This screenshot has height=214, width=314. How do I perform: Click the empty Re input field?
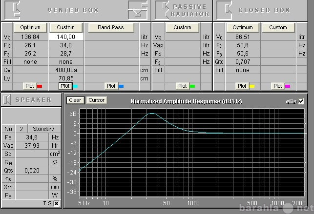click(x=32, y=162)
